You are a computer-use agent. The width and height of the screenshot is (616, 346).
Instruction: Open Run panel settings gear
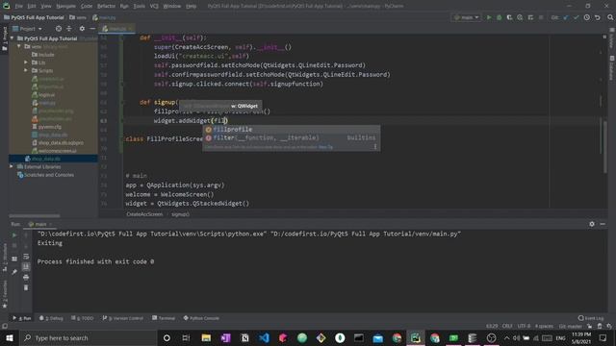tap(592, 224)
